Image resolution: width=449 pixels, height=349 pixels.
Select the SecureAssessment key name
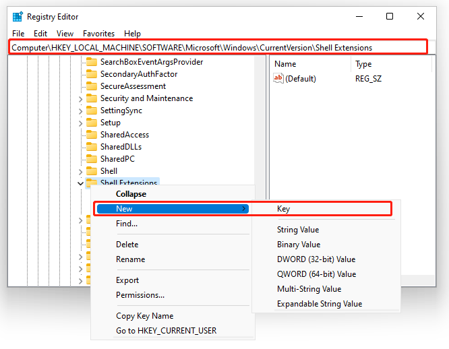pos(133,86)
